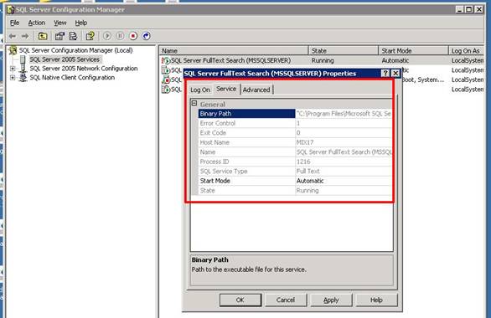This screenshot has width=491, height=318.
Task: Click the Apply button
Action: (331, 300)
